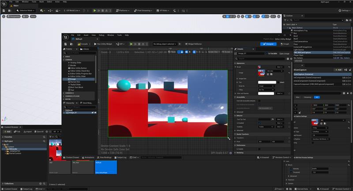Open the Fill Screen dropdown in designer
Image resolution: width=353 pixels, height=191 pixels.
pyautogui.click(x=227, y=52)
